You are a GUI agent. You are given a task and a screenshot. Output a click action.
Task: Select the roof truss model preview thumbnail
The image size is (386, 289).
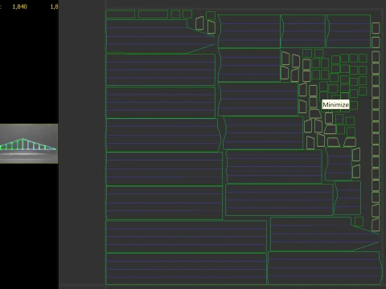click(x=29, y=144)
